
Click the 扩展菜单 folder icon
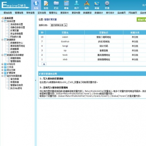tap(5, 73)
